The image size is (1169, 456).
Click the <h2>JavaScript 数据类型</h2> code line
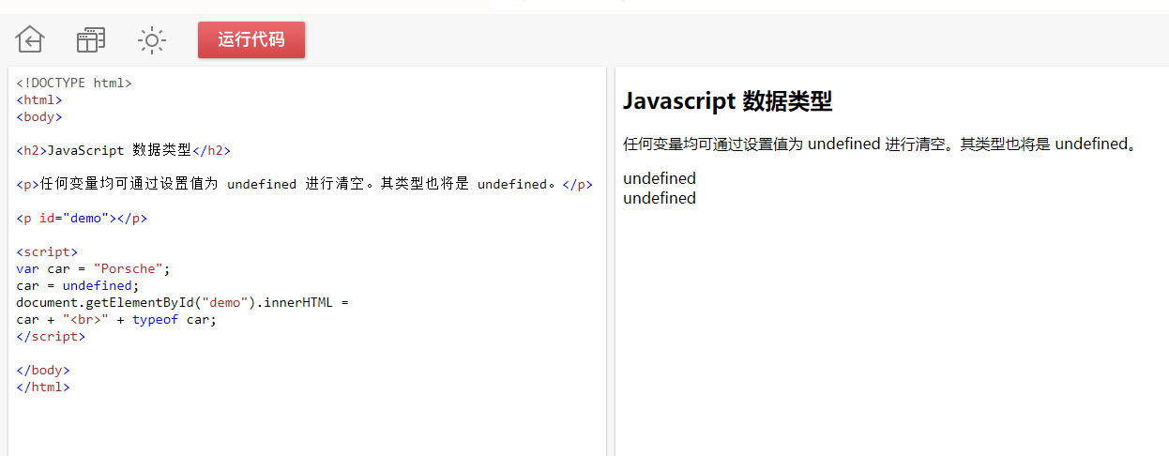click(x=123, y=150)
